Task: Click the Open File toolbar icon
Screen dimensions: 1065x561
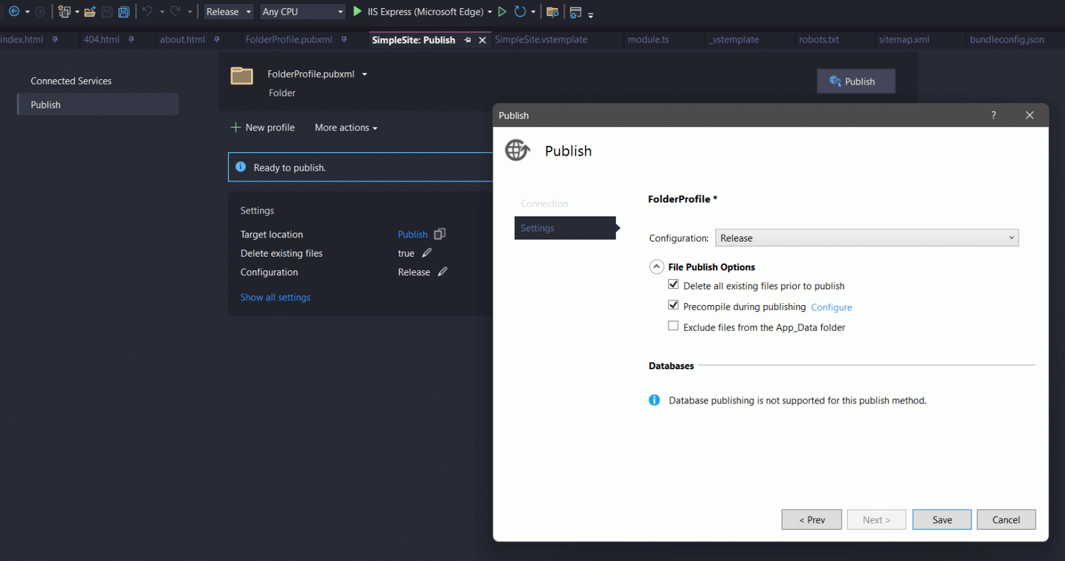Action: (x=91, y=12)
